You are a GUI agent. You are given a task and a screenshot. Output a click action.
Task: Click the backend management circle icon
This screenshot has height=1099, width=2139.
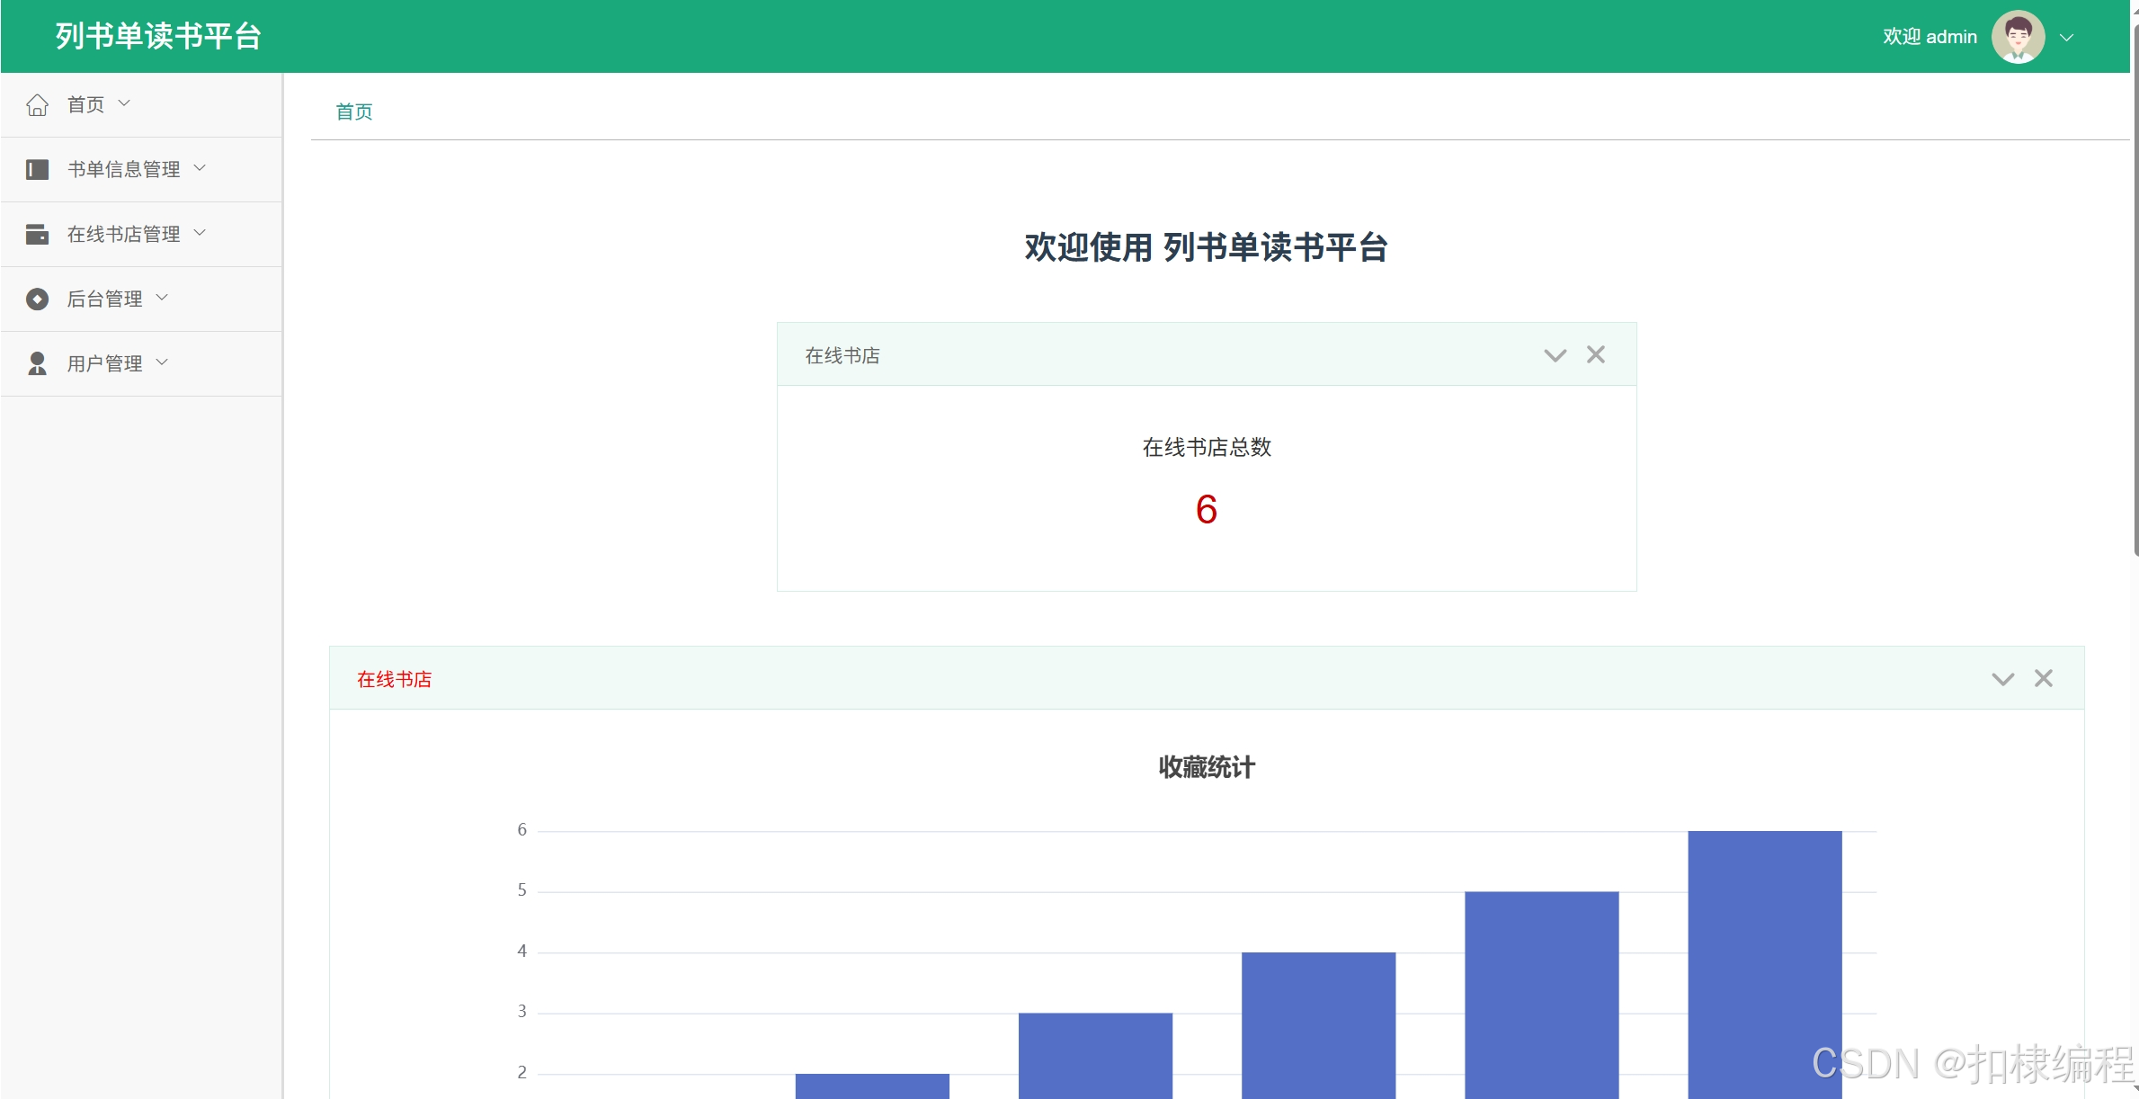point(37,299)
